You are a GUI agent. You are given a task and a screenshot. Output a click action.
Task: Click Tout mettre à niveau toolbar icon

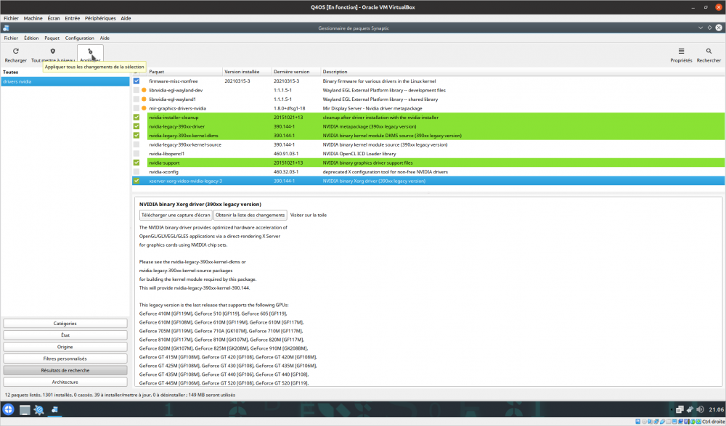tap(52, 52)
